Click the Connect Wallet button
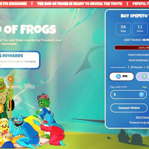 point(129,108)
